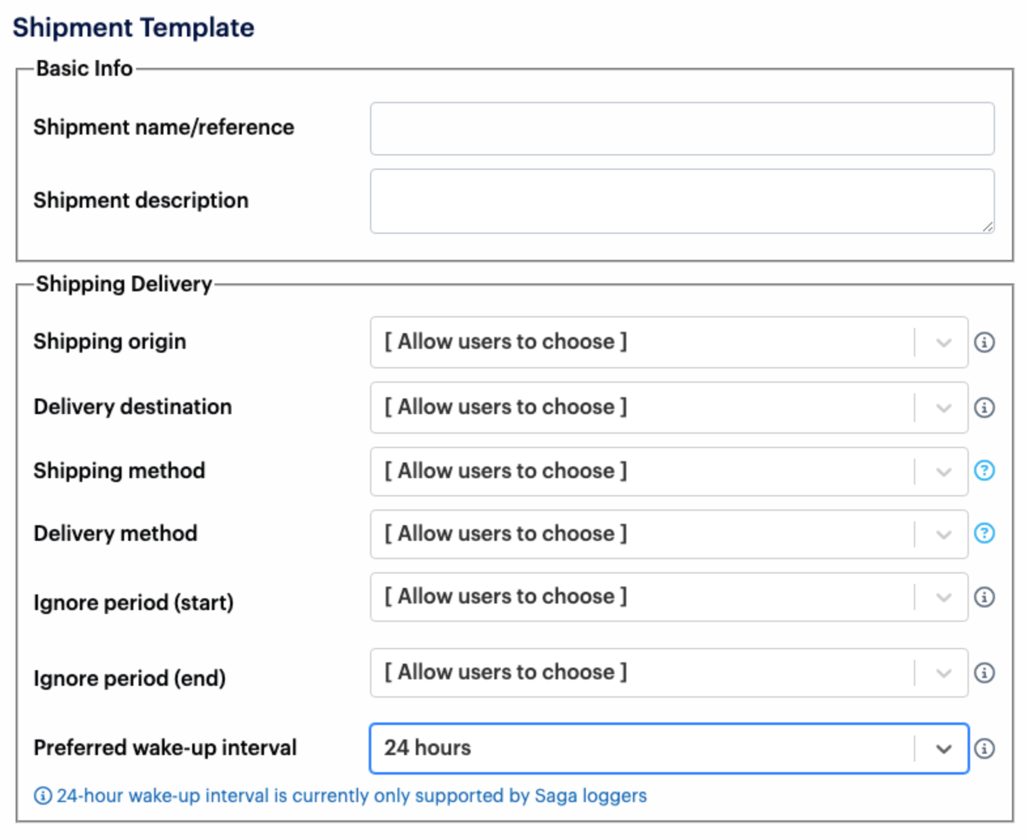Click the info icon beside the Saga loggers note
1029x840 pixels.
point(42,796)
